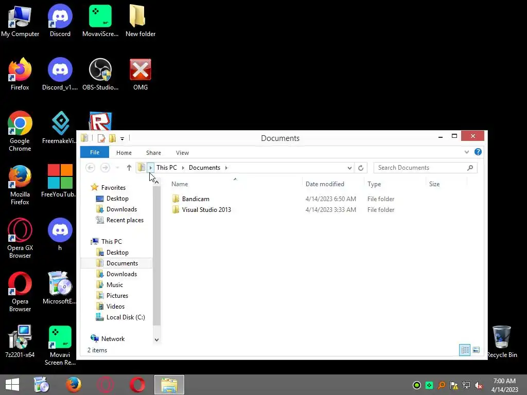Open Videos under This PC
The image size is (527, 395).
click(115, 307)
